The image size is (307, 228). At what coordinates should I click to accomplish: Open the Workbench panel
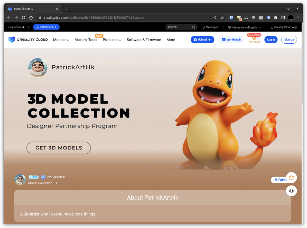coord(231,39)
